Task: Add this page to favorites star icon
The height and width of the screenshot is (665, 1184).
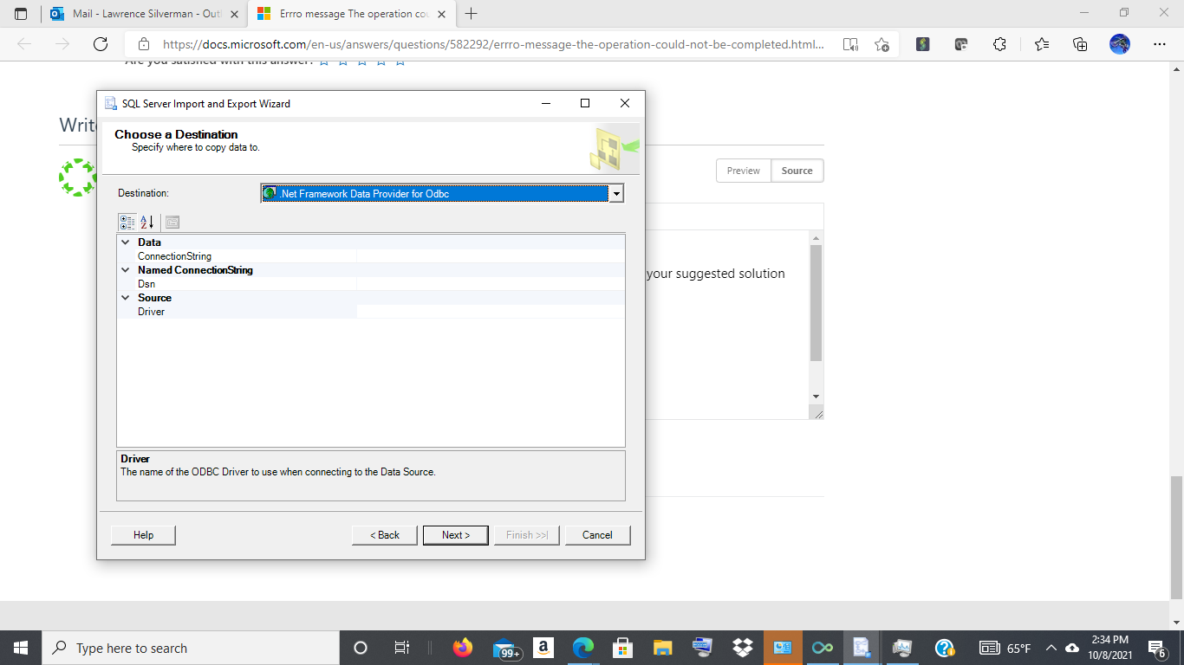Action: coord(881,44)
